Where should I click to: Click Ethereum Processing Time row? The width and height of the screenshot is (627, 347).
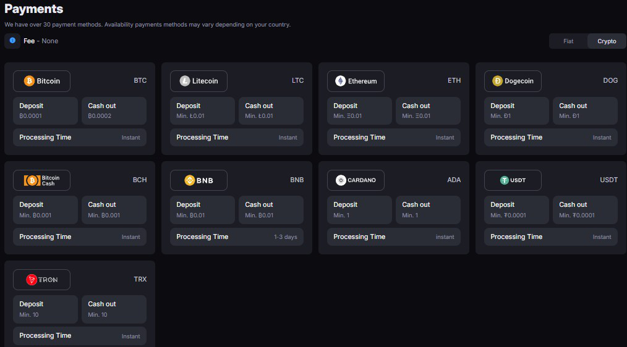coord(394,137)
